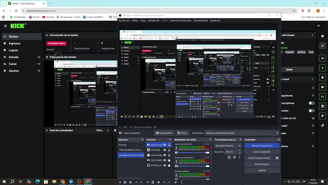Screen dimensions: 328x185
Task: Open the Herramientas menu in OBS
Action: (201, 20)
